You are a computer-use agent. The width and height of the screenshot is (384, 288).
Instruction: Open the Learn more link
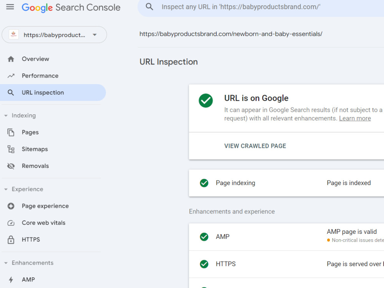coord(355,119)
